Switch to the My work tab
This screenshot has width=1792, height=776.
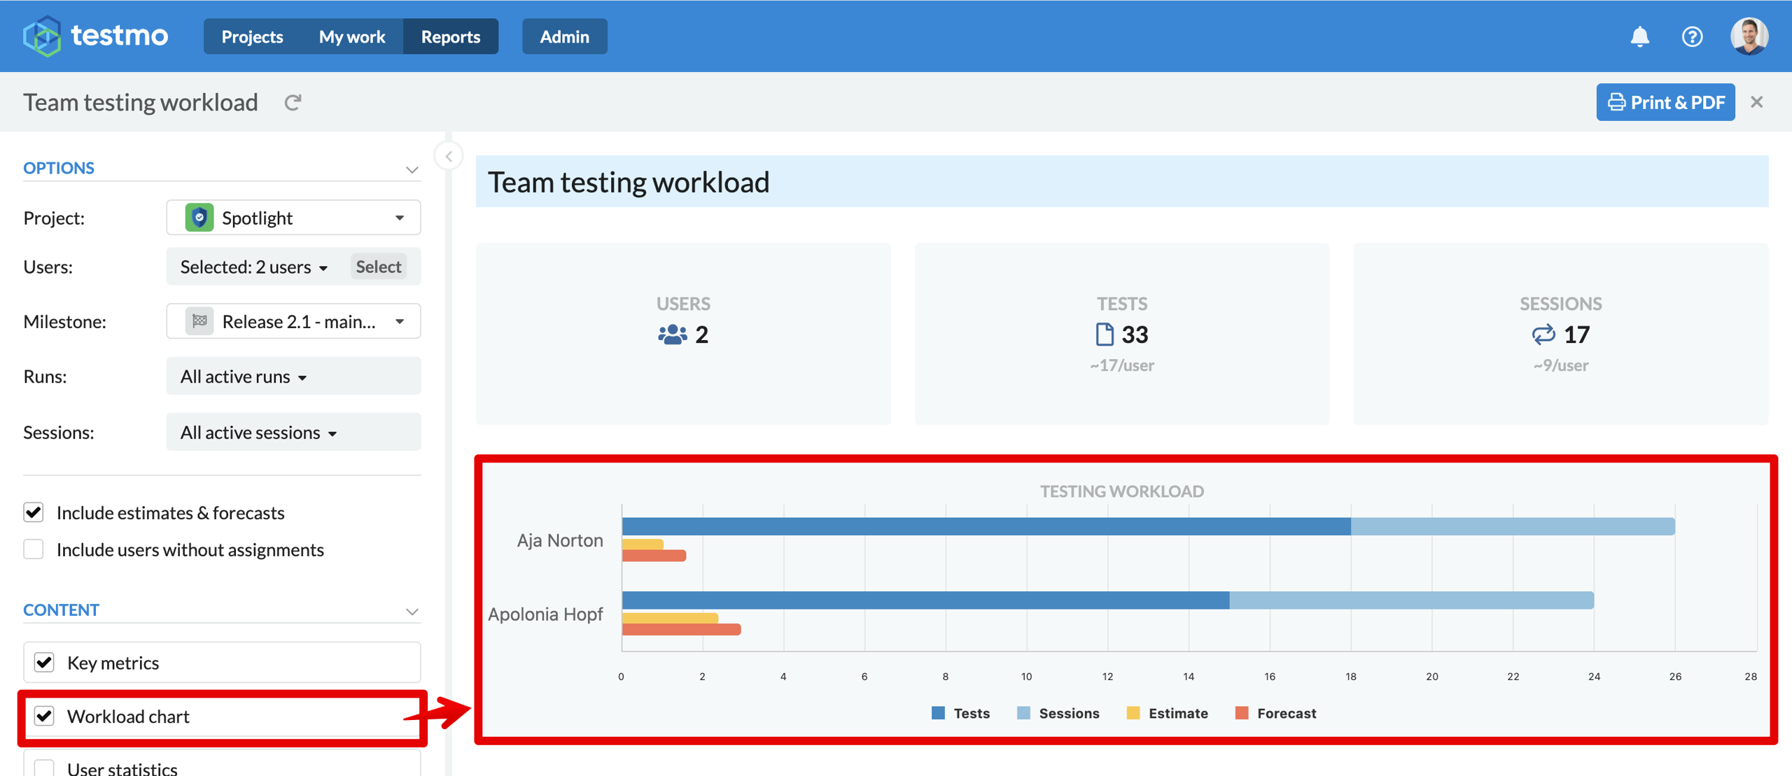(x=352, y=36)
